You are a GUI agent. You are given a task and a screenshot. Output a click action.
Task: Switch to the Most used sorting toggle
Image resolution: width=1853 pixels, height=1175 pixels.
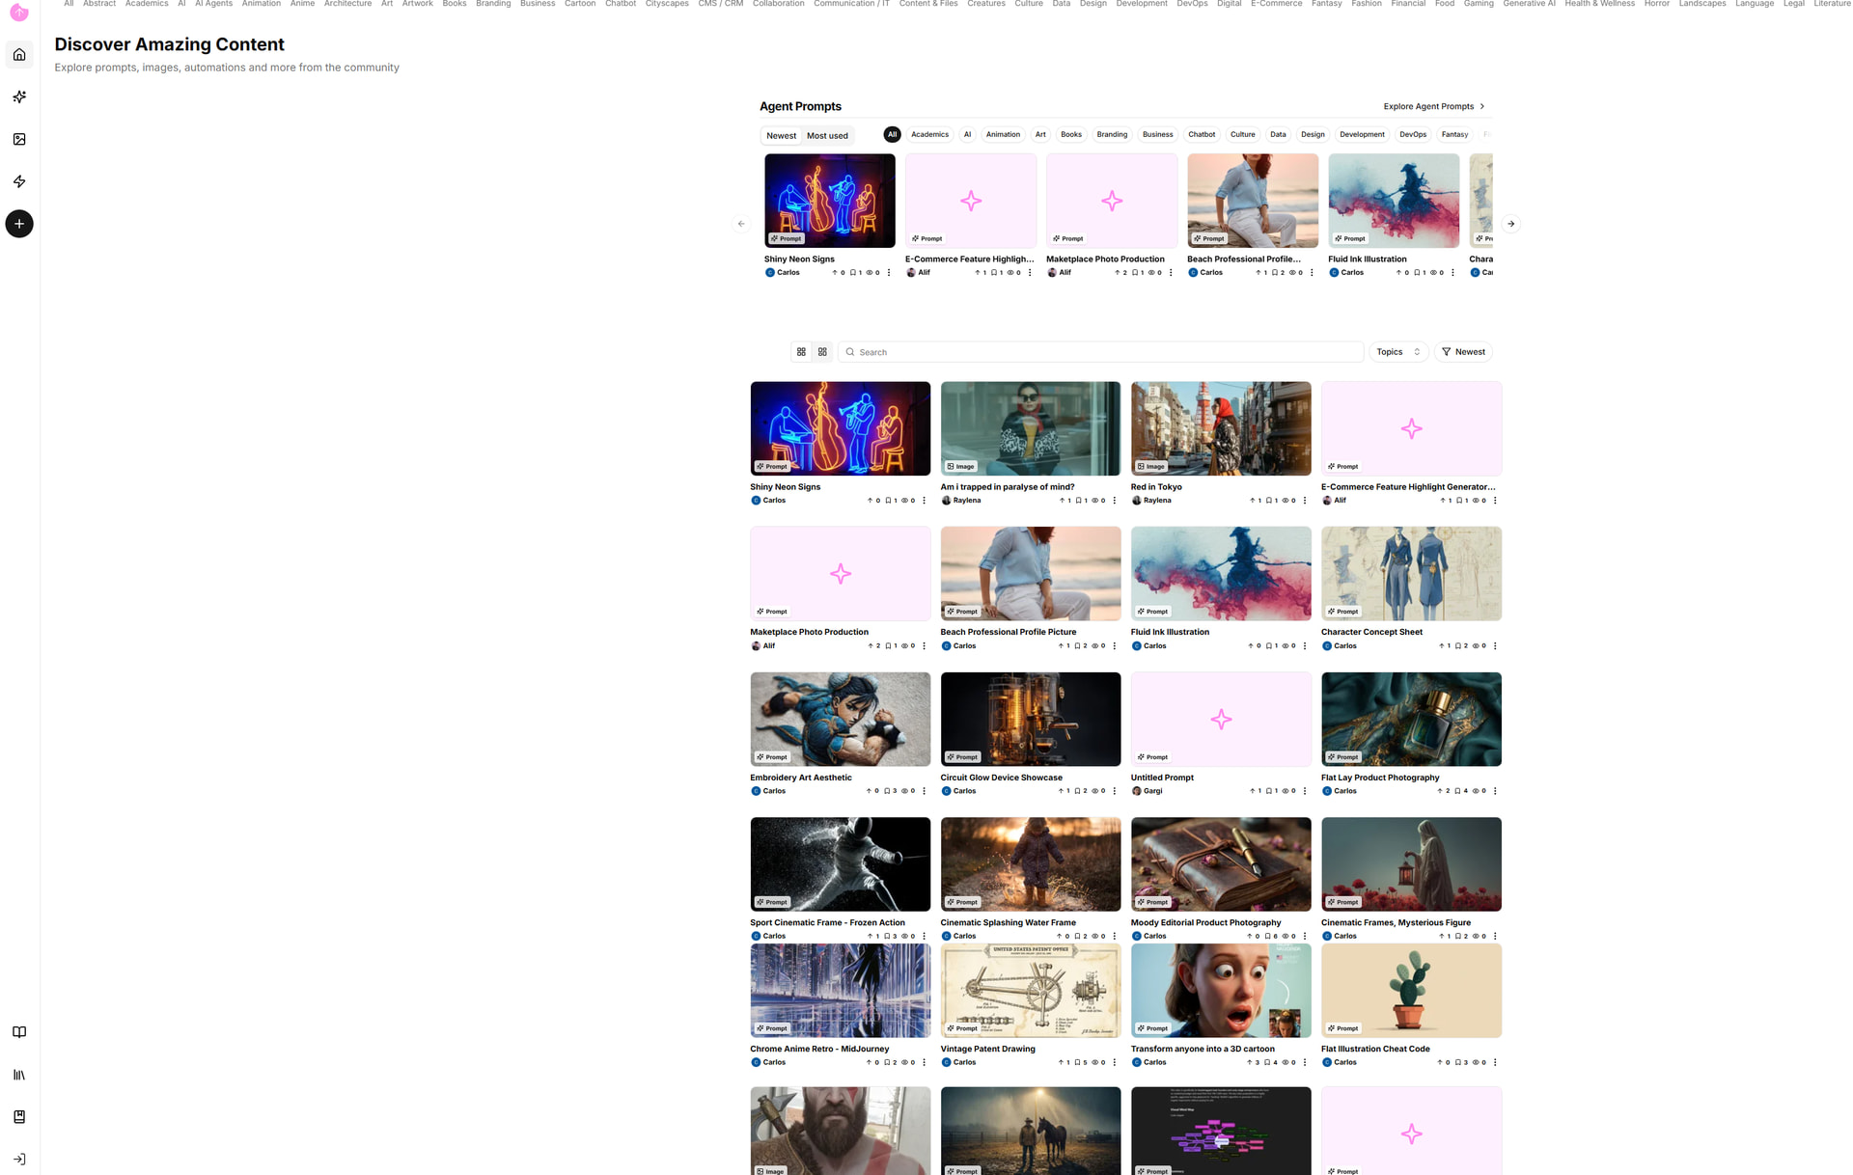[827, 136]
